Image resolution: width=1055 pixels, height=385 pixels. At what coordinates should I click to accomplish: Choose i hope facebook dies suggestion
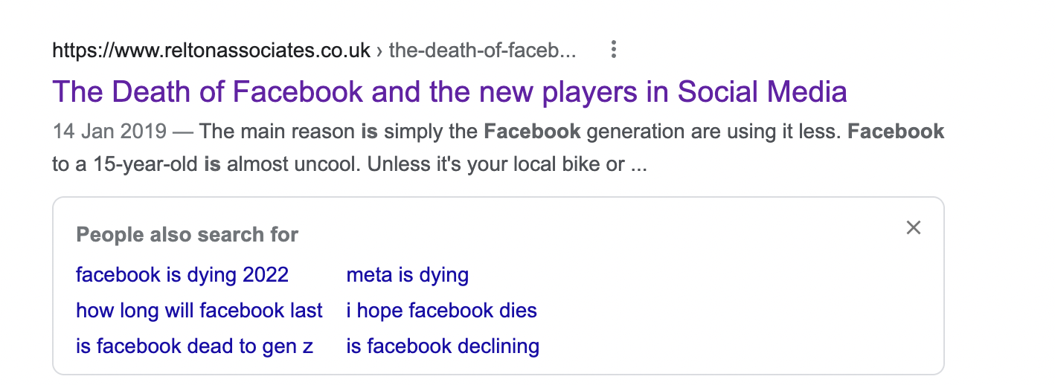441,311
